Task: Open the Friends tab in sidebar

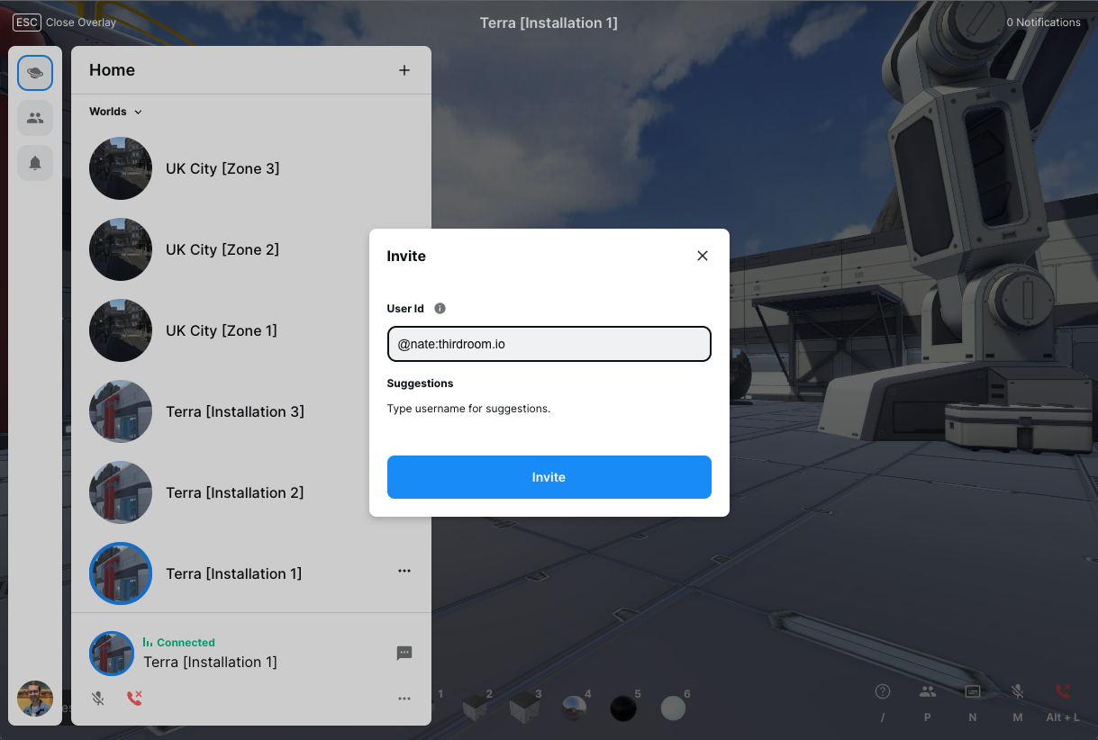Action: coord(35,118)
